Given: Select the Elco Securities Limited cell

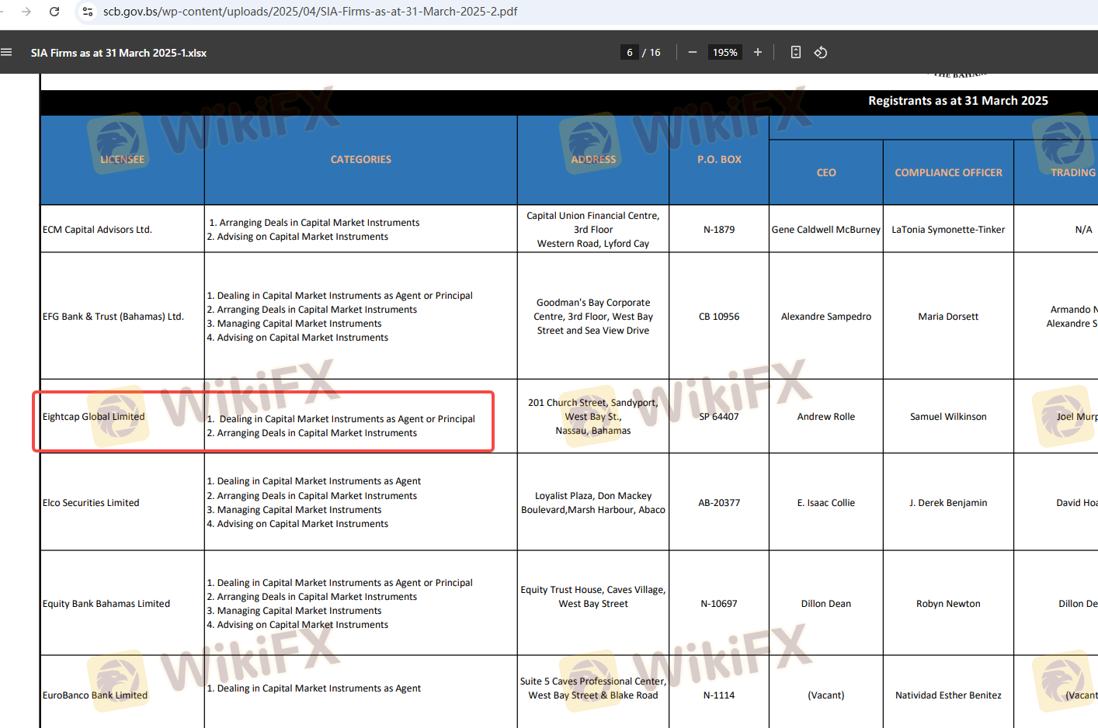Looking at the screenshot, I should click(x=91, y=503).
